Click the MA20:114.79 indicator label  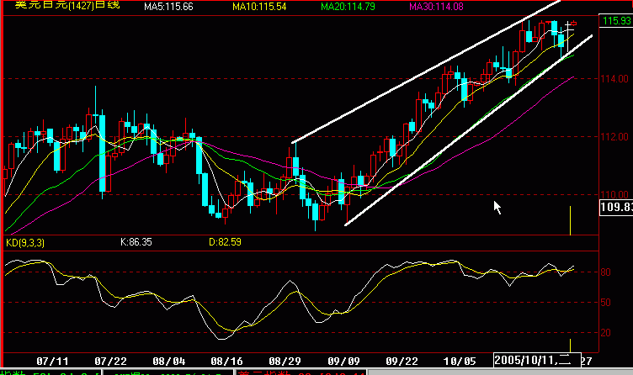pyautogui.click(x=348, y=7)
